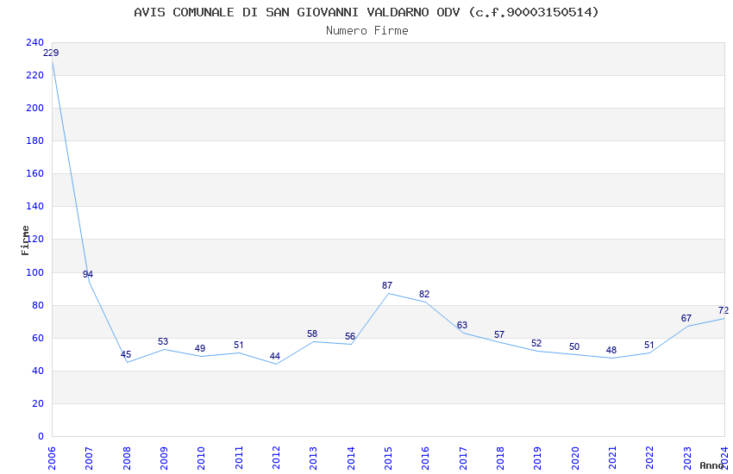Select the data label 94 for 2007

[88, 274]
